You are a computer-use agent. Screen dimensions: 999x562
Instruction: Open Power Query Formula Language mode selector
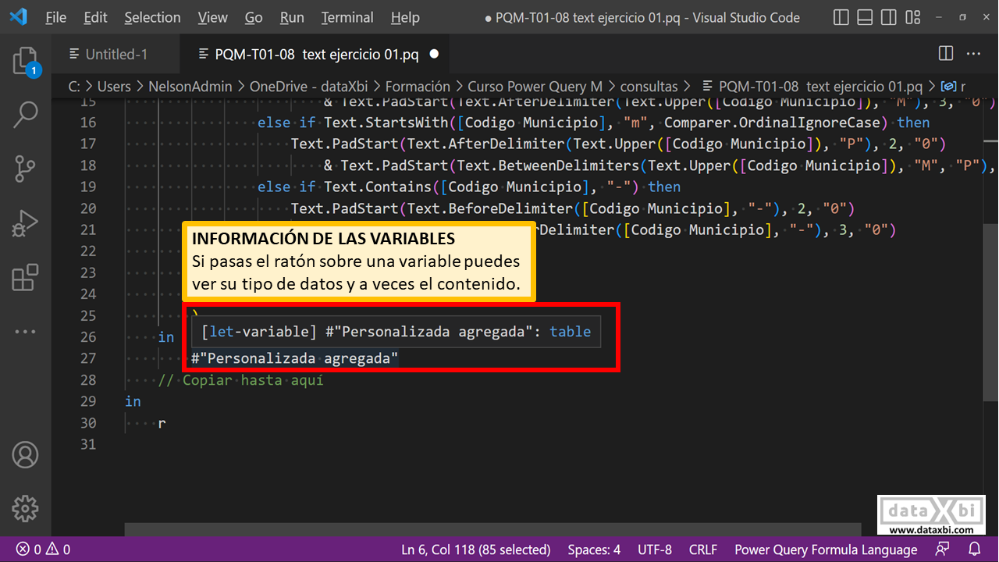(825, 550)
